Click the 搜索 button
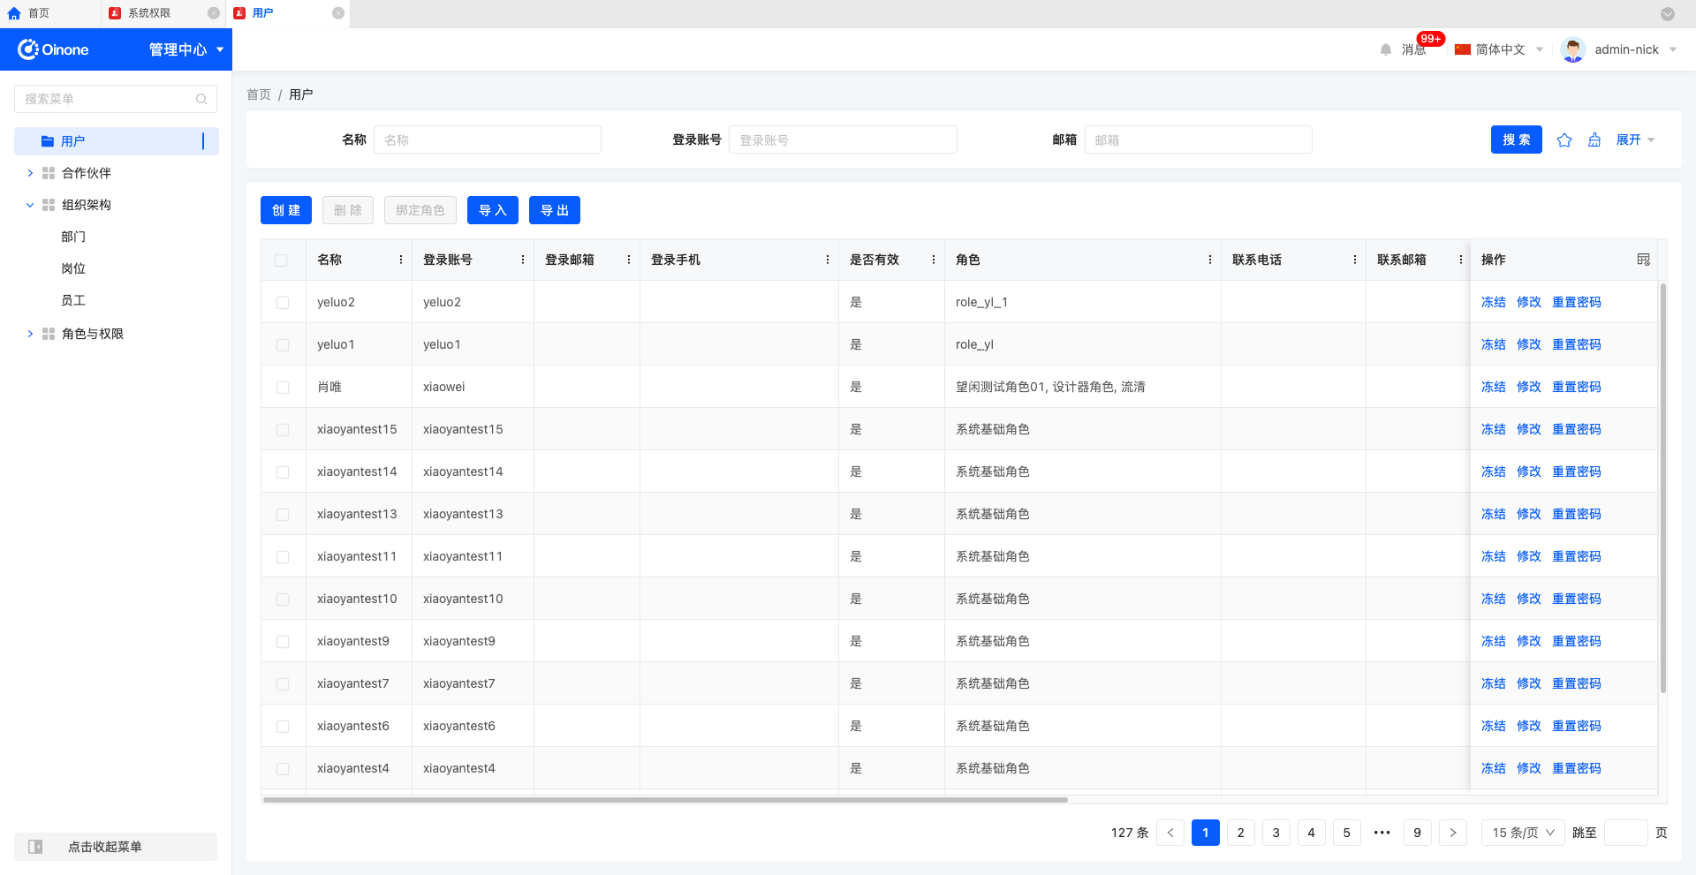This screenshot has width=1696, height=875. pyautogui.click(x=1517, y=140)
